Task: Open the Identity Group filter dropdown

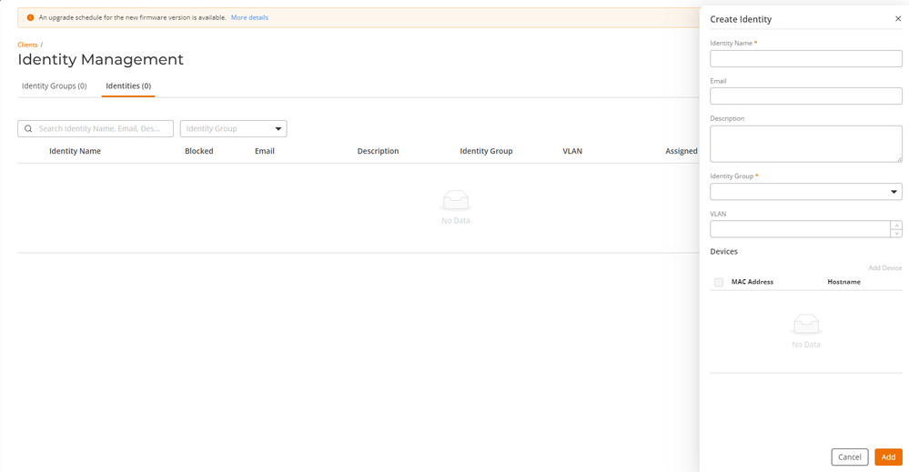Action: coord(233,129)
